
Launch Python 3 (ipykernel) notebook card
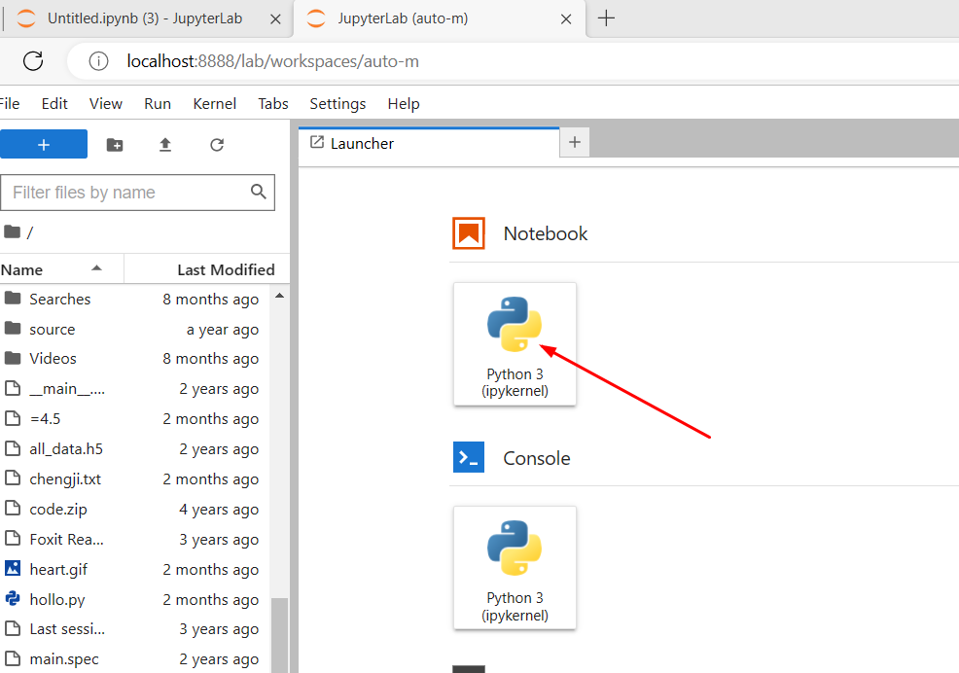tap(515, 344)
